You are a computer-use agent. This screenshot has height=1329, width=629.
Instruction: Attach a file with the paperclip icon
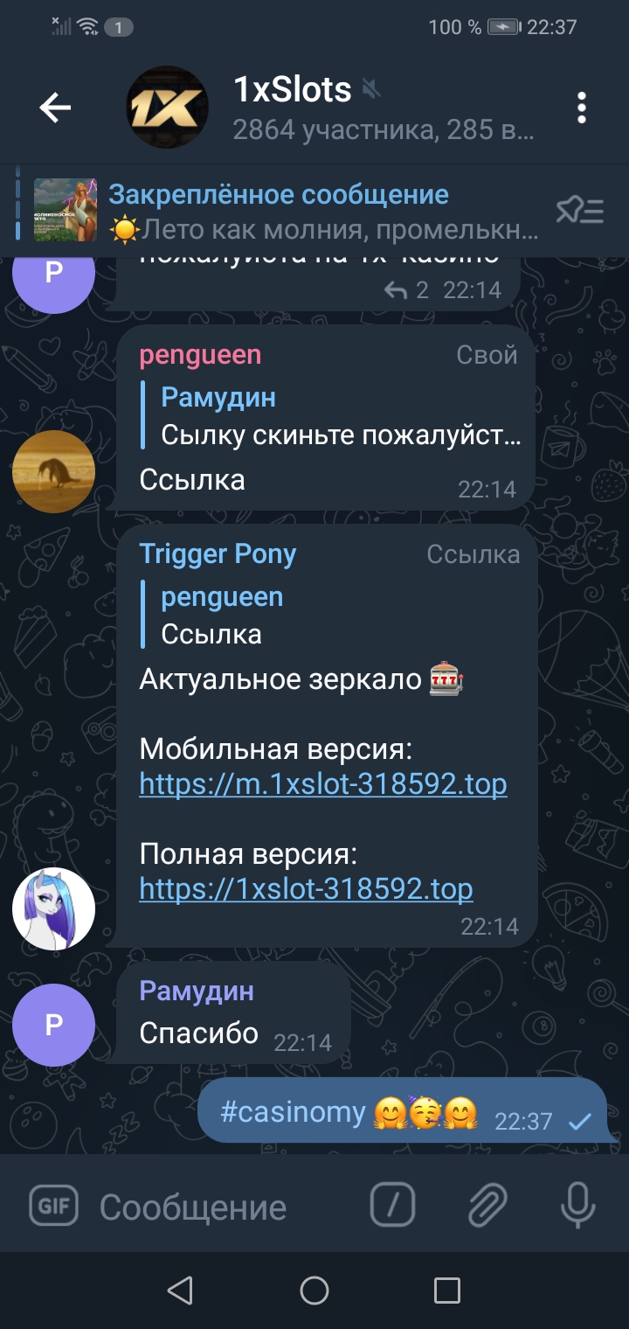[x=487, y=1207]
